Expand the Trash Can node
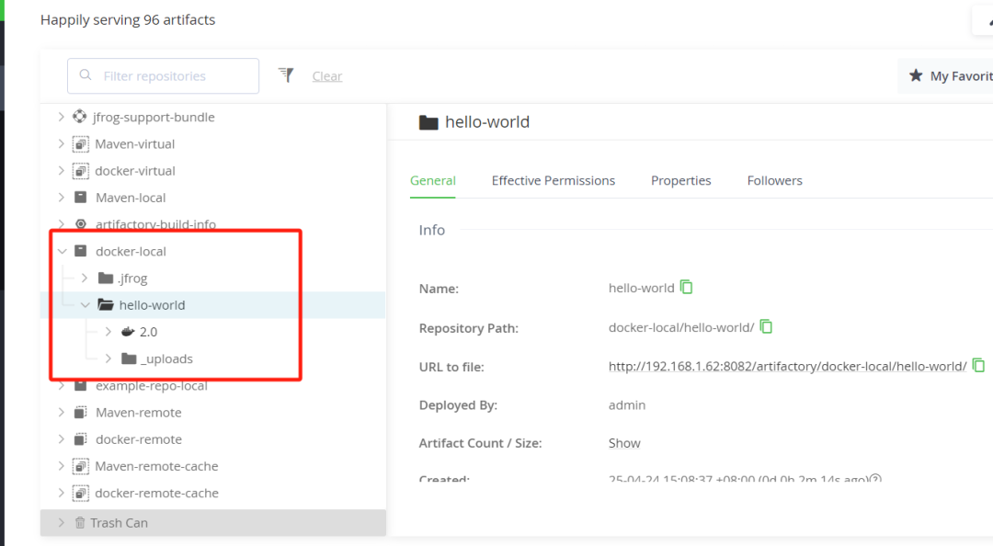The width and height of the screenshot is (993, 546). coord(61,523)
